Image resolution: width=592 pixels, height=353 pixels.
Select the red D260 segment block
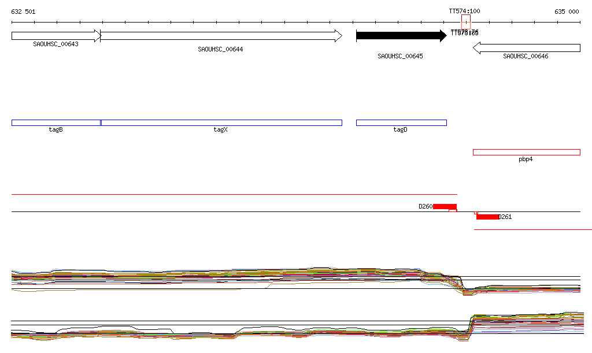click(x=445, y=206)
